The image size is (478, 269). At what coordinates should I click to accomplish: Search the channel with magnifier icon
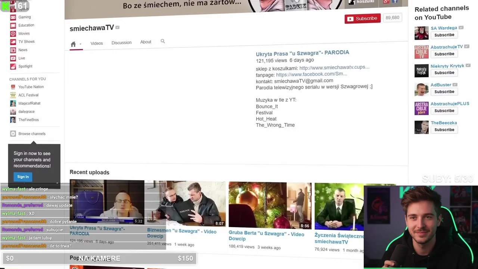tap(163, 41)
